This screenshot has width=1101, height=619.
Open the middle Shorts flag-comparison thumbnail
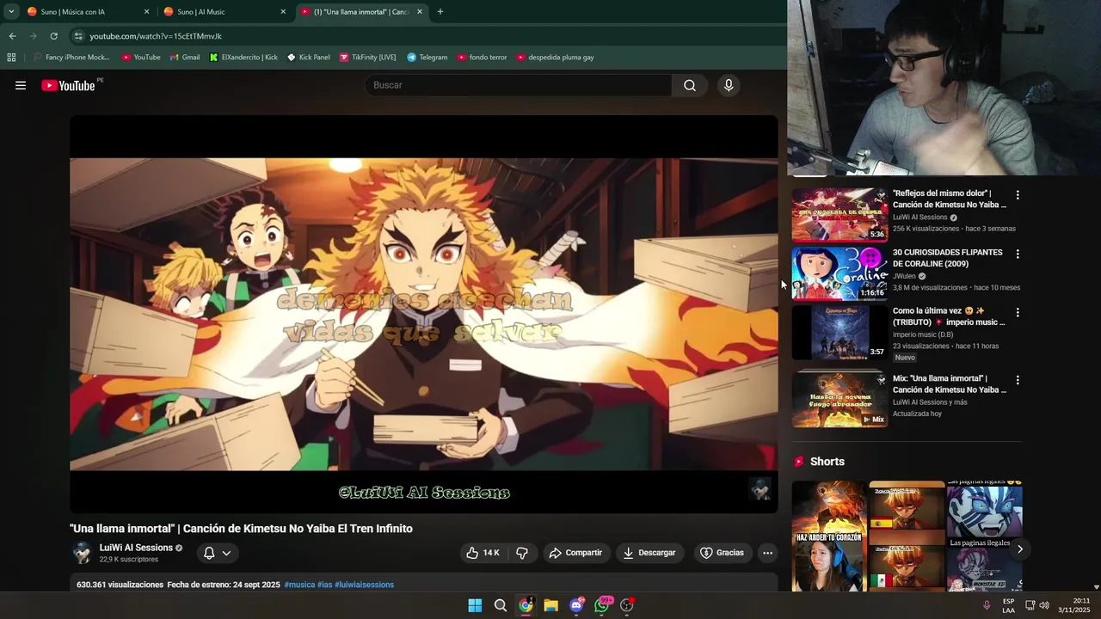907,536
